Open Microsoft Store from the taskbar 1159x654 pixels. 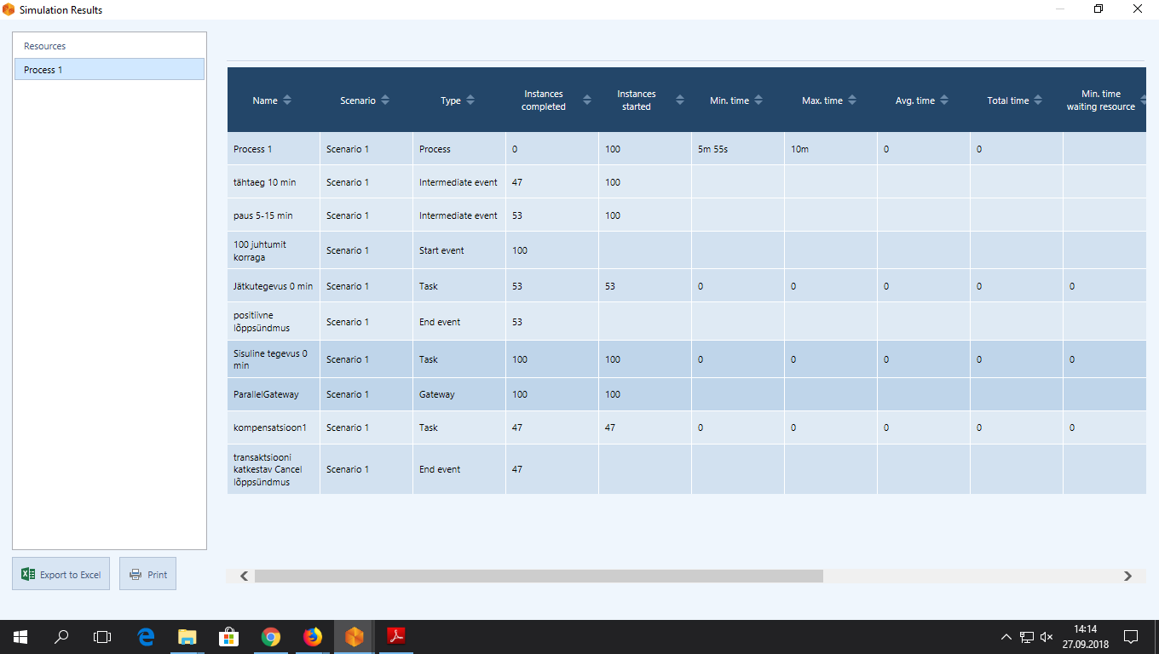tap(229, 637)
